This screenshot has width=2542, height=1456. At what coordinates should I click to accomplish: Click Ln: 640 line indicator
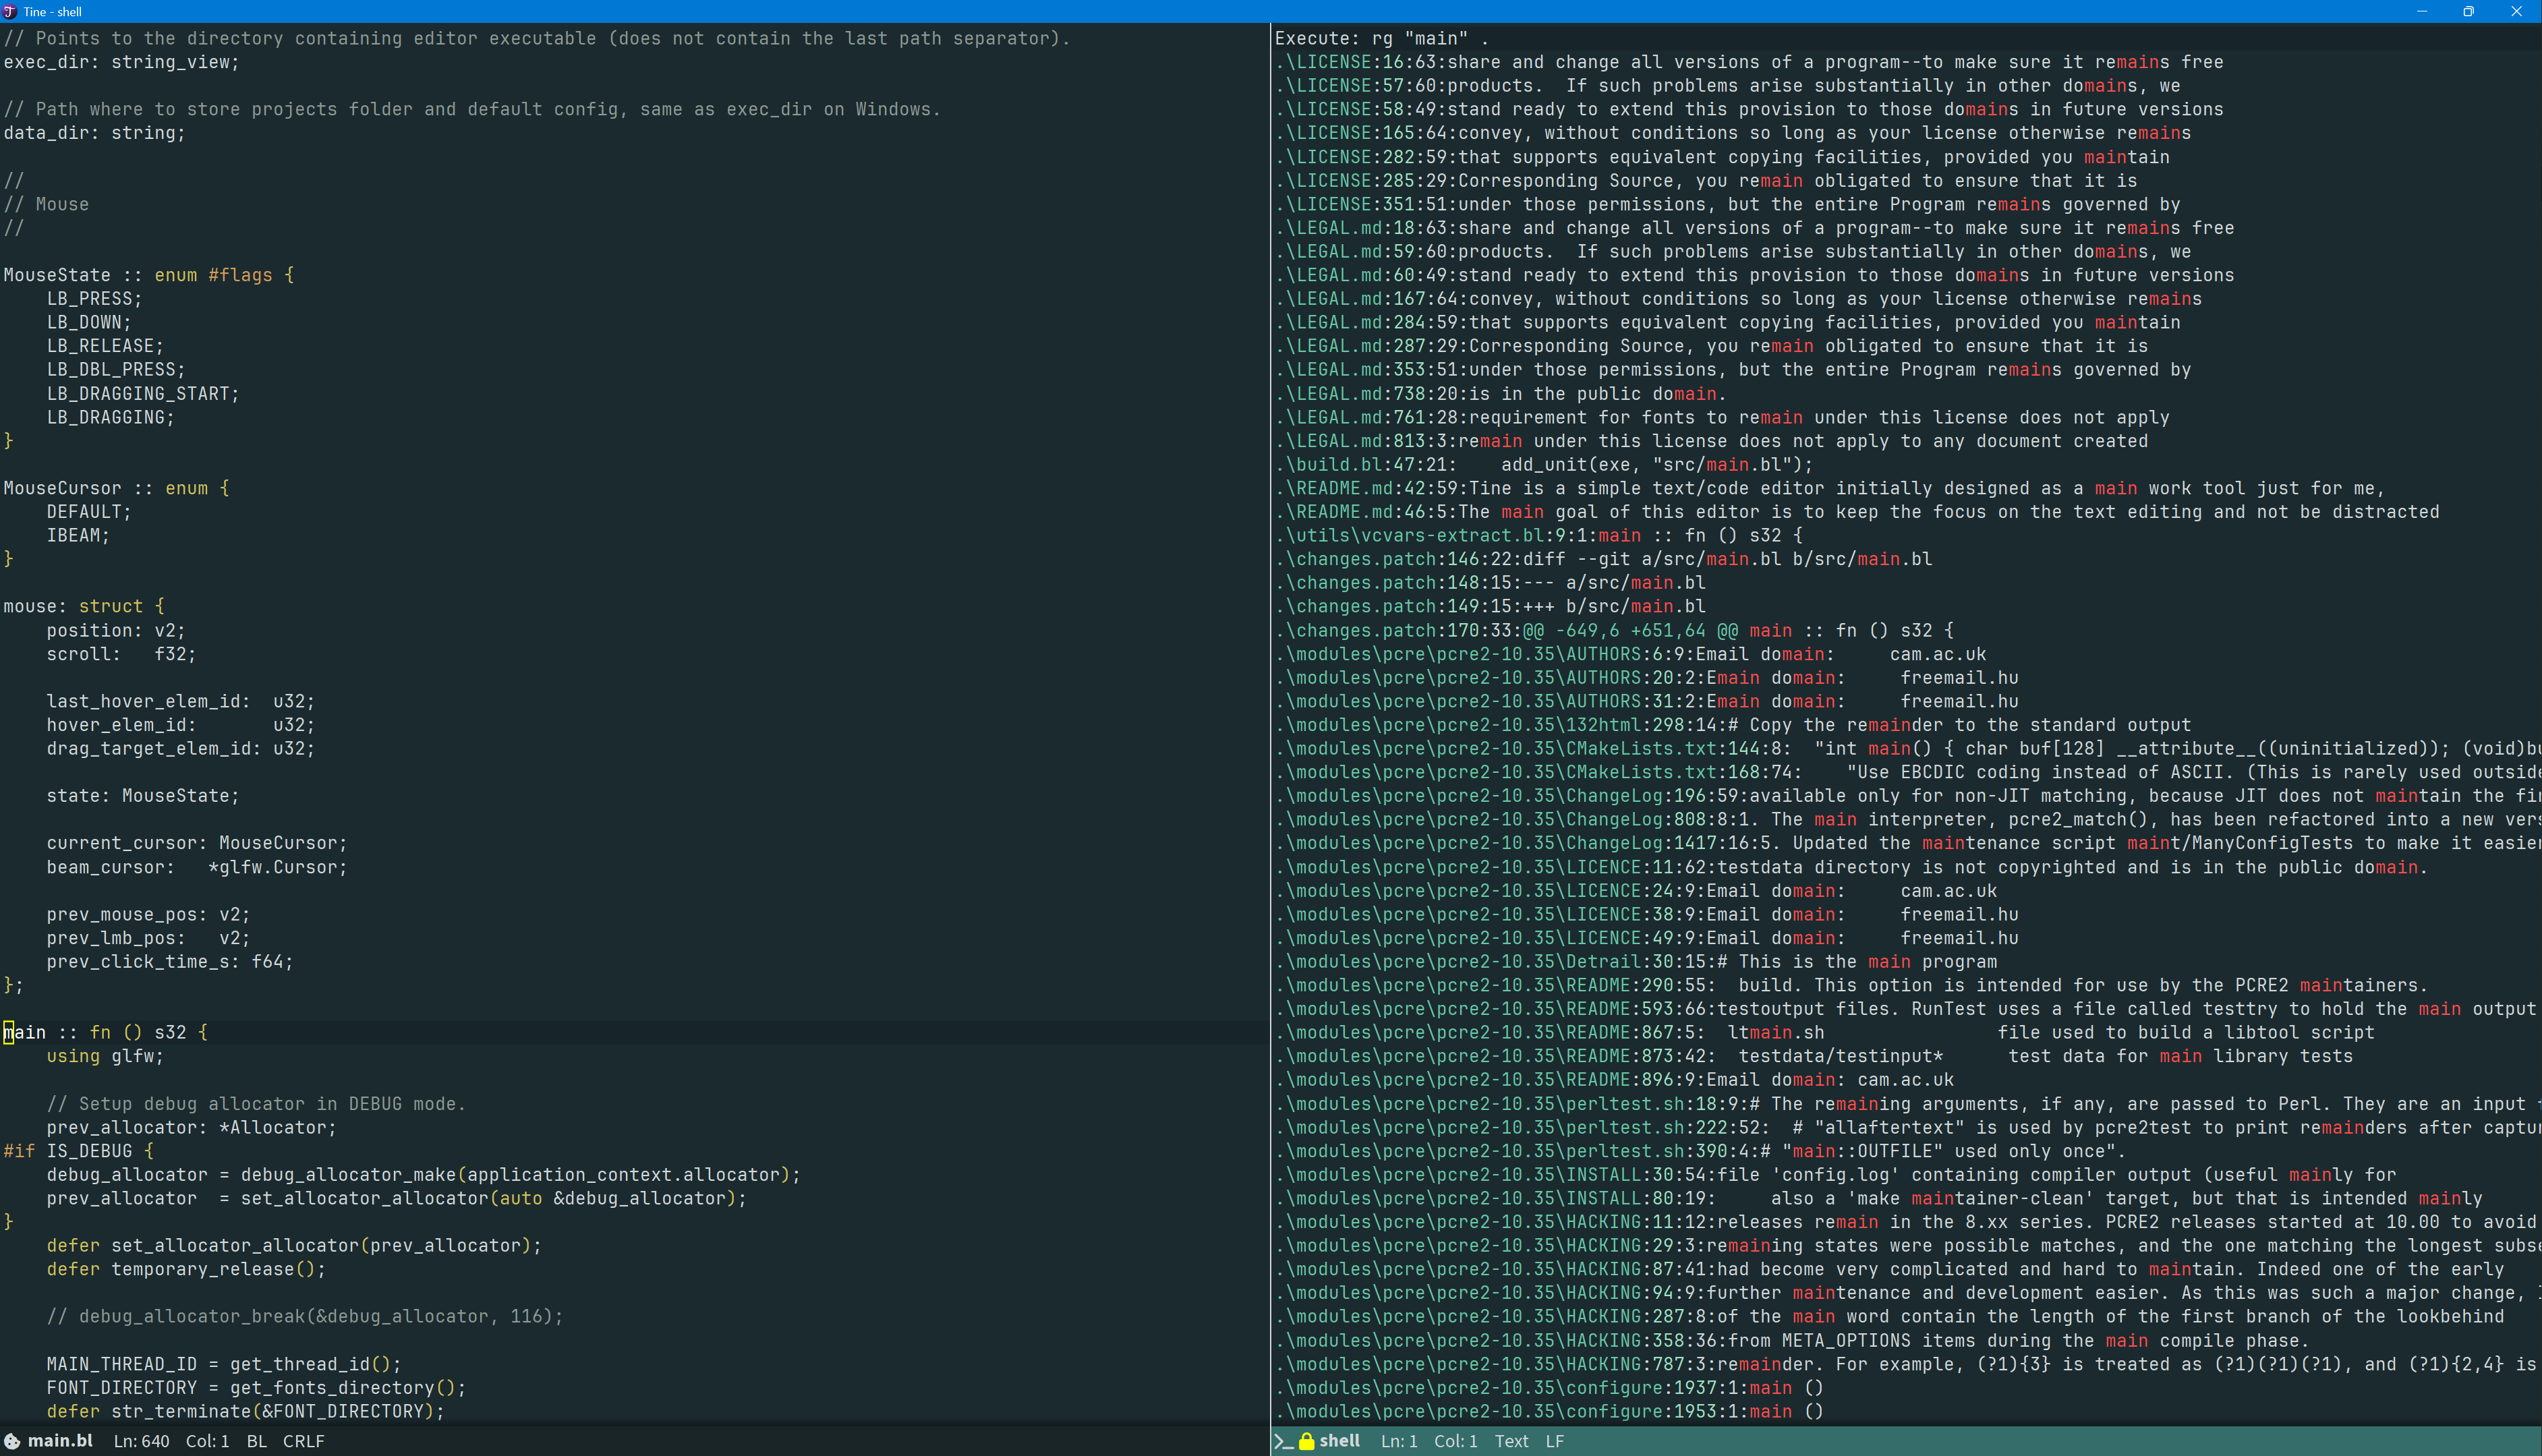[141, 1441]
